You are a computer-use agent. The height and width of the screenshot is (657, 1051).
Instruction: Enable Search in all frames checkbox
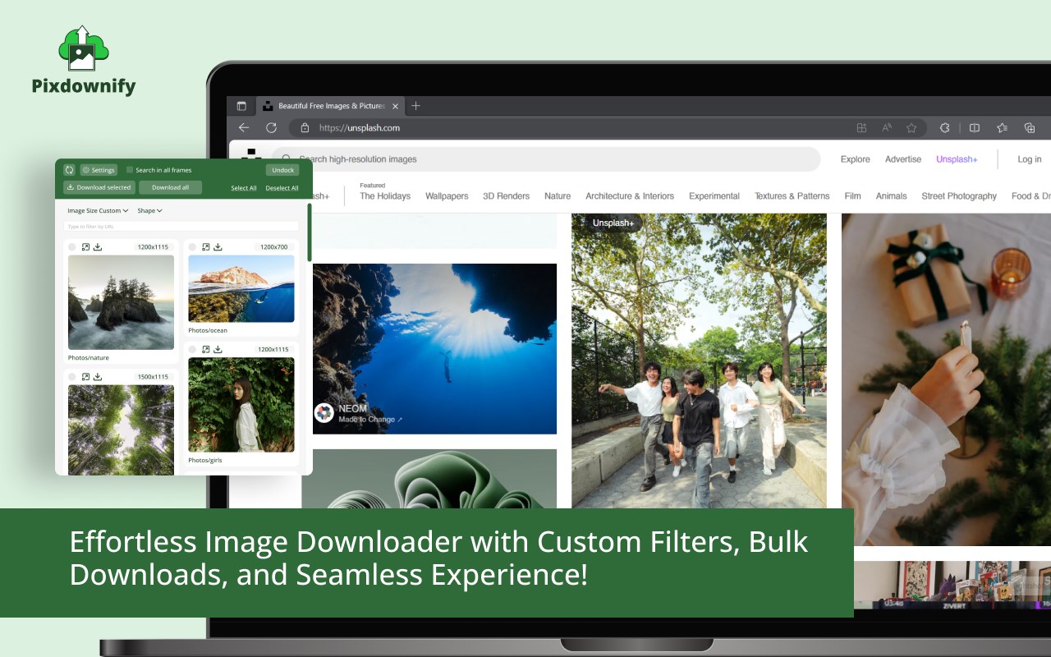click(130, 170)
